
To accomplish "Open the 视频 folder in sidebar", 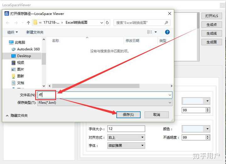I will 18,63.
